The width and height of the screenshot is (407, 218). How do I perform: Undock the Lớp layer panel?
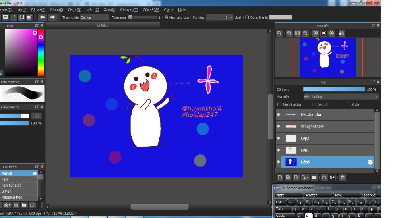pos(373,82)
